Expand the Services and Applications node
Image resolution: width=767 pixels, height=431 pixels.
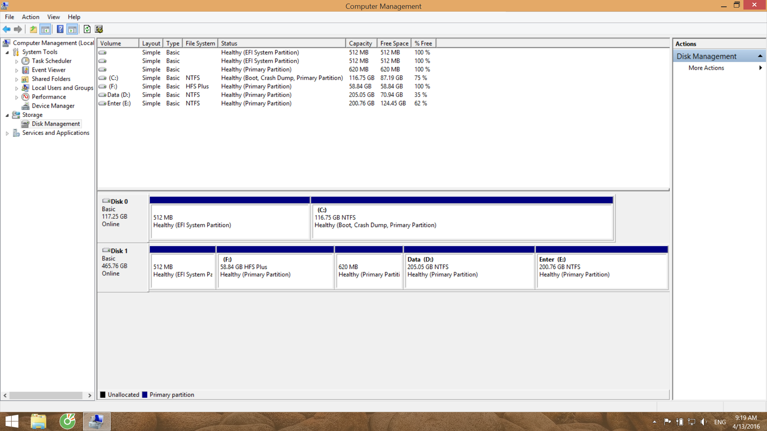[x=7, y=134]
